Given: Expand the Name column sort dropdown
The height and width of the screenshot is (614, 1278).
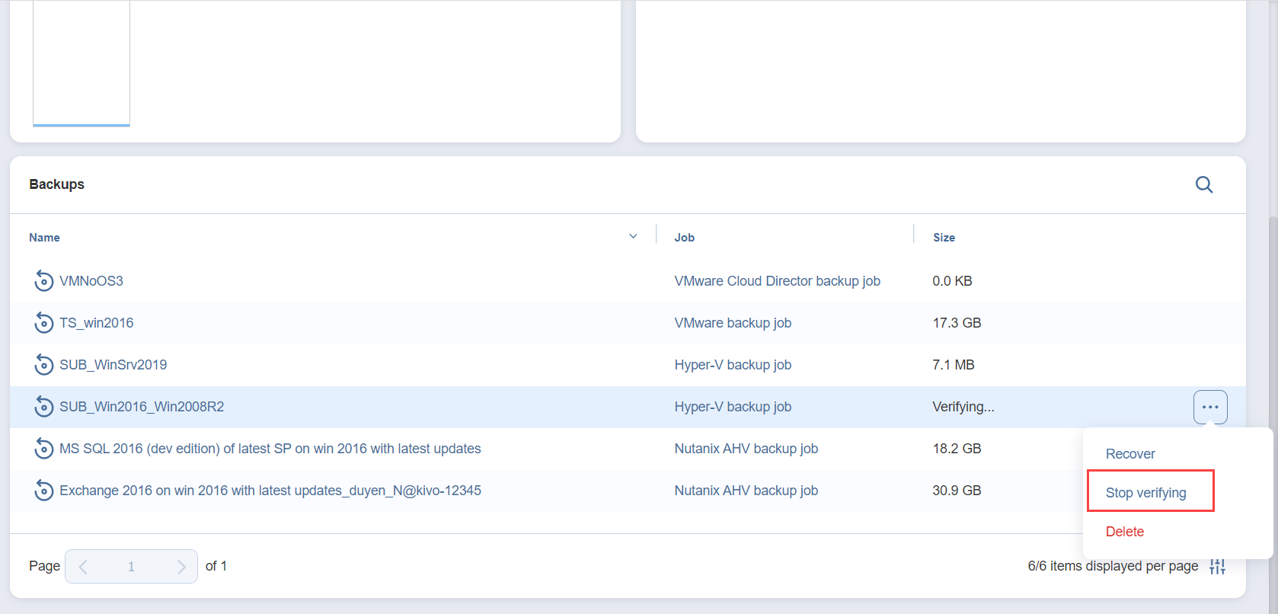Looking at the screenshot, I should [632, 237].
